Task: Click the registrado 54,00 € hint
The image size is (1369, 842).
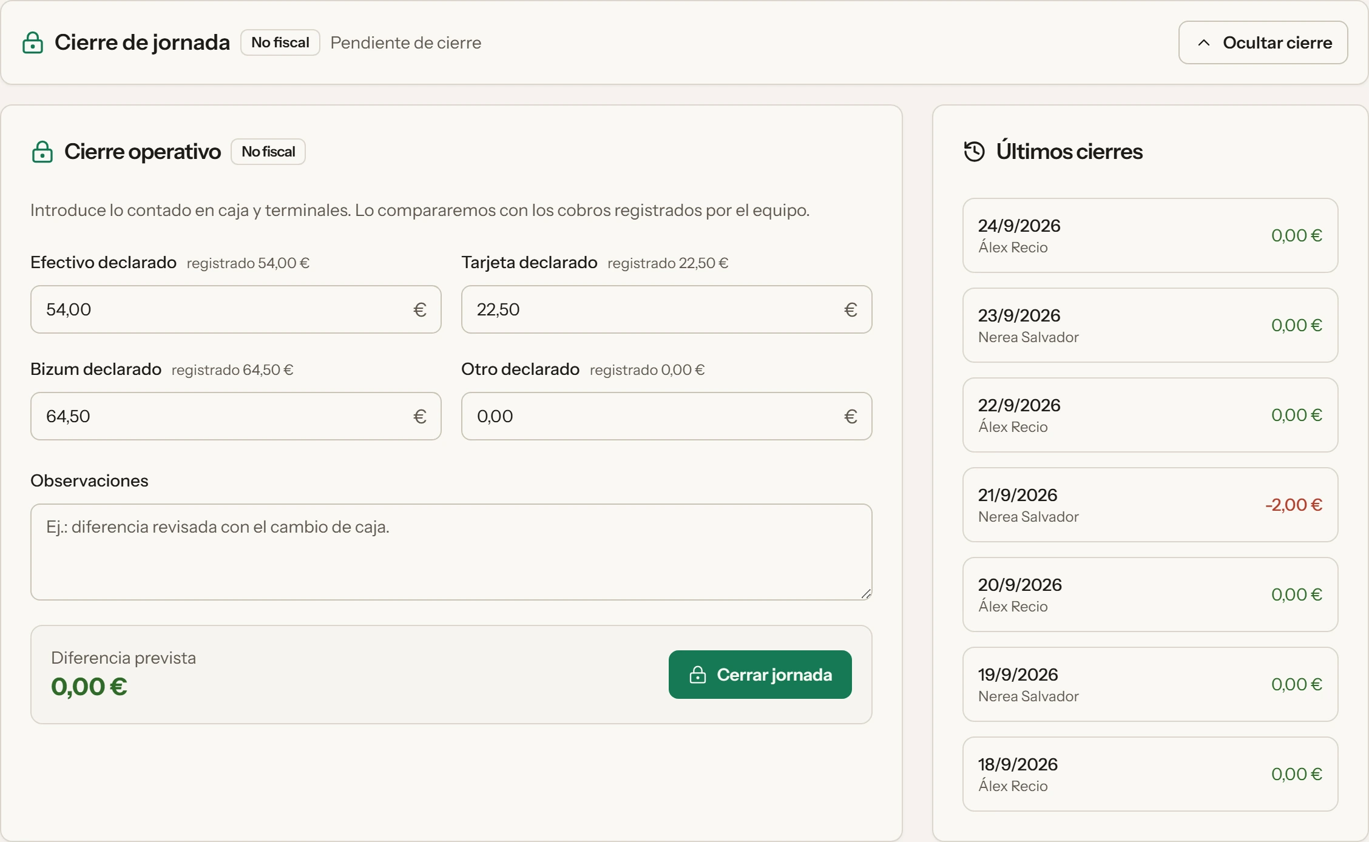Action: coord(248,263)
